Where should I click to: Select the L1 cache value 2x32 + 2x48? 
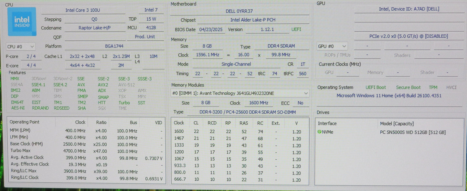coord(82,56)
